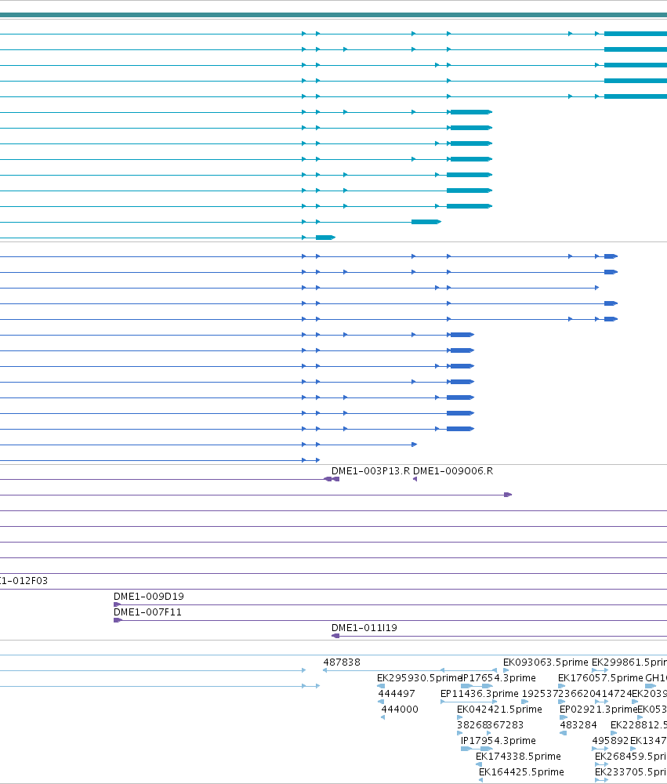Select the arrow glyph under EK176057.5prime

click(x=561, y=686)
